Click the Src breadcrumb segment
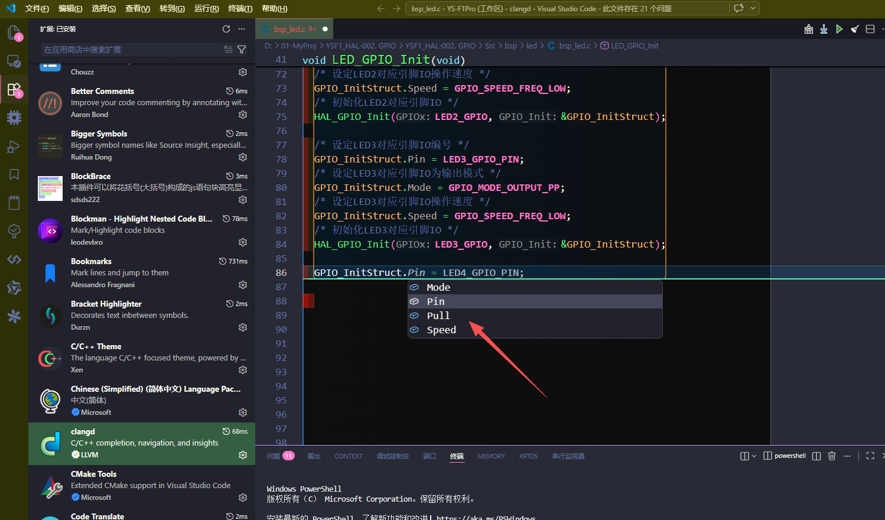This screenshot has height=520, width=885. coord(490,45)
